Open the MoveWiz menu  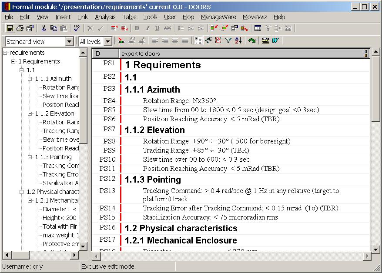(x=255, y=17)
